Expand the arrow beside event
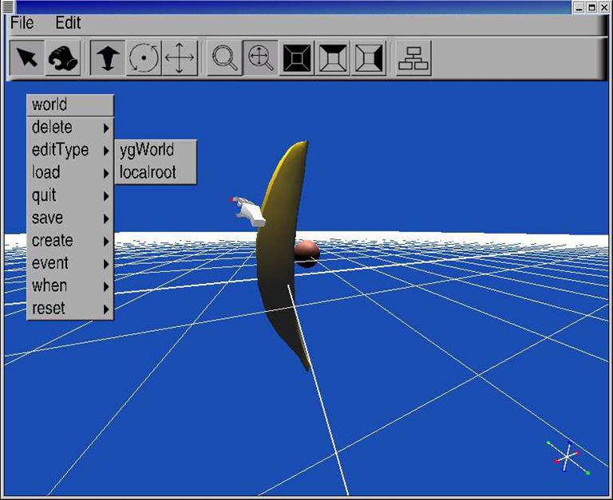The height and width of the screenshot is (500, 613). 106,264
